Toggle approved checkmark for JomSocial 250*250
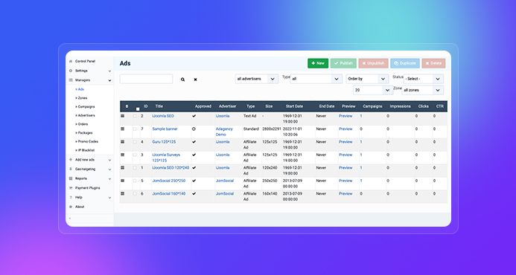Screen dimensions: 516x275 click(x=194, y=181)
